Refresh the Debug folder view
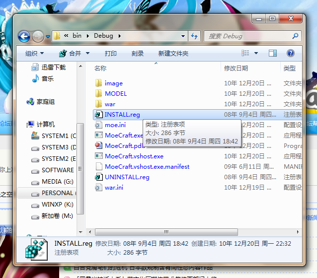Viewport: 317px width, 278px height. tap(194, 36)
